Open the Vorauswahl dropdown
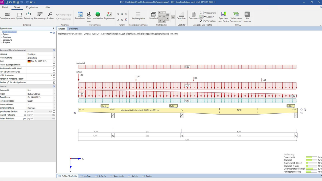This screenshot has width=322, height=181. click(54, 90)
